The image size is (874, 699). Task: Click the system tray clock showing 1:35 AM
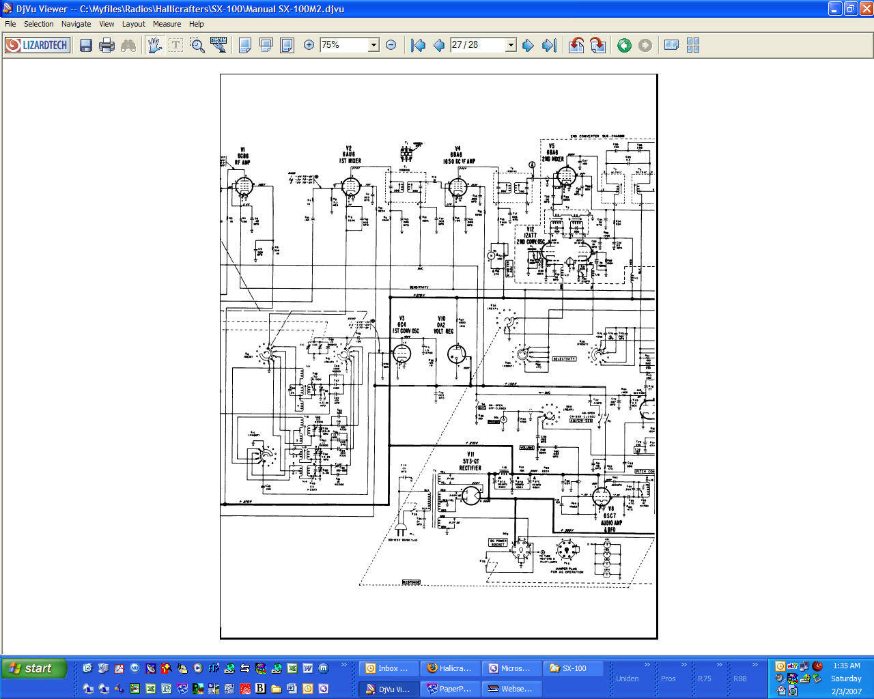[x=846, y=666]
